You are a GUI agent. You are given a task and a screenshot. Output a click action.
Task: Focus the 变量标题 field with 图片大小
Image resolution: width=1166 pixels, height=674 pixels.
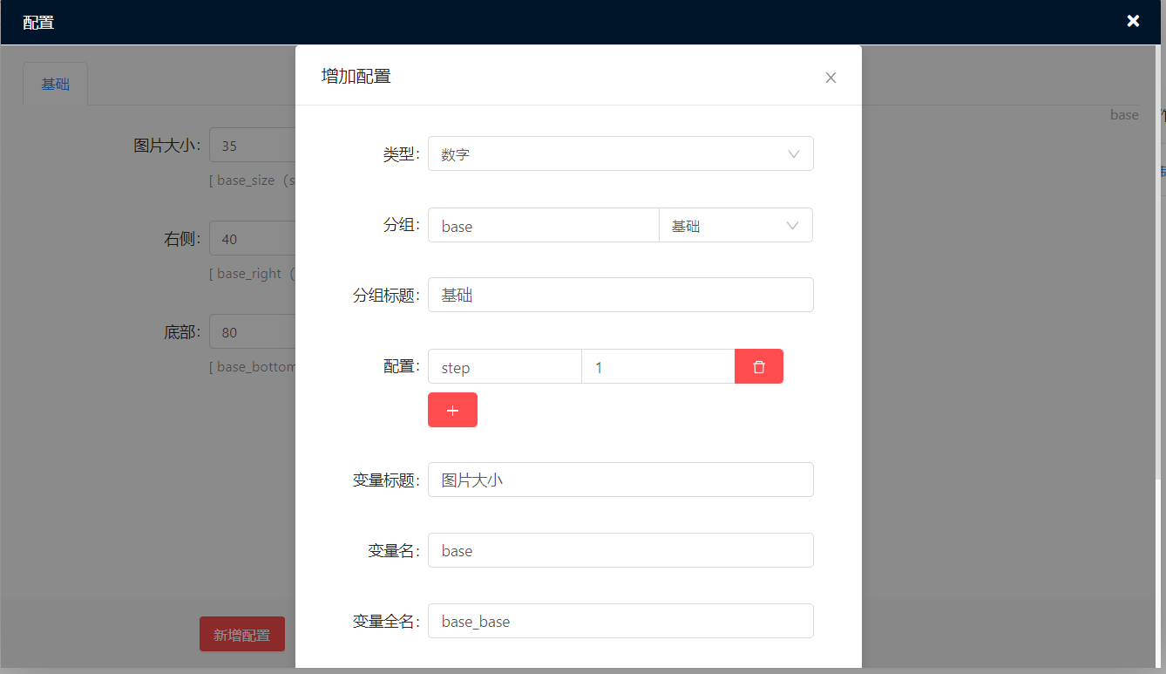pyautogui.click(x=620, y=480)
